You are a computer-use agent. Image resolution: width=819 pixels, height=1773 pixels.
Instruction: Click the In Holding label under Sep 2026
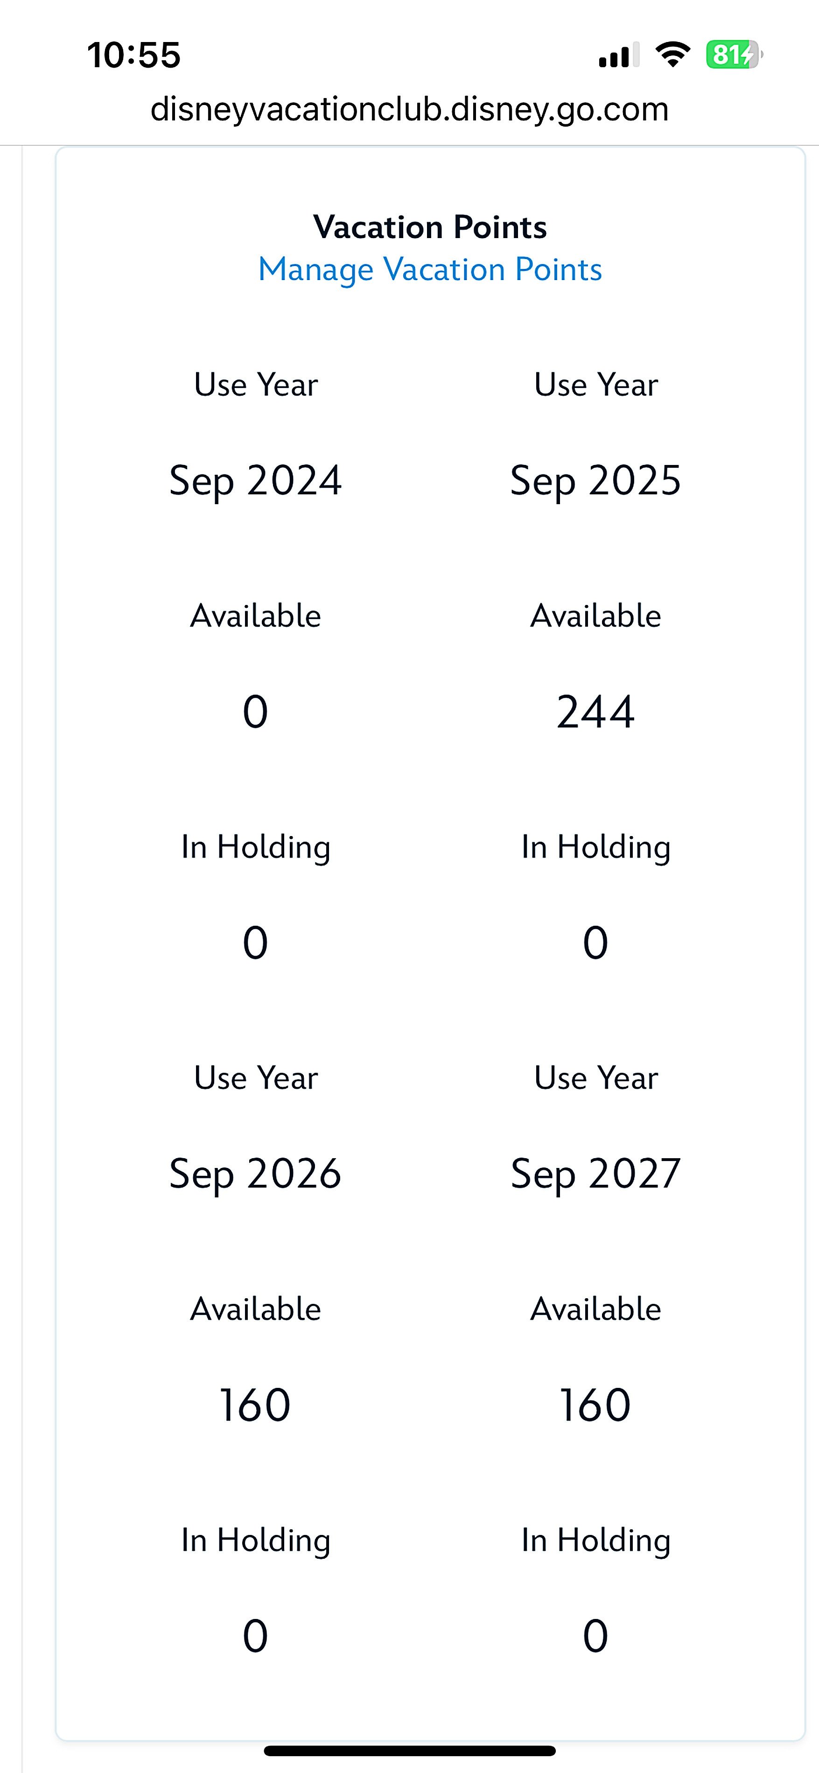(x=255, y=1541)
